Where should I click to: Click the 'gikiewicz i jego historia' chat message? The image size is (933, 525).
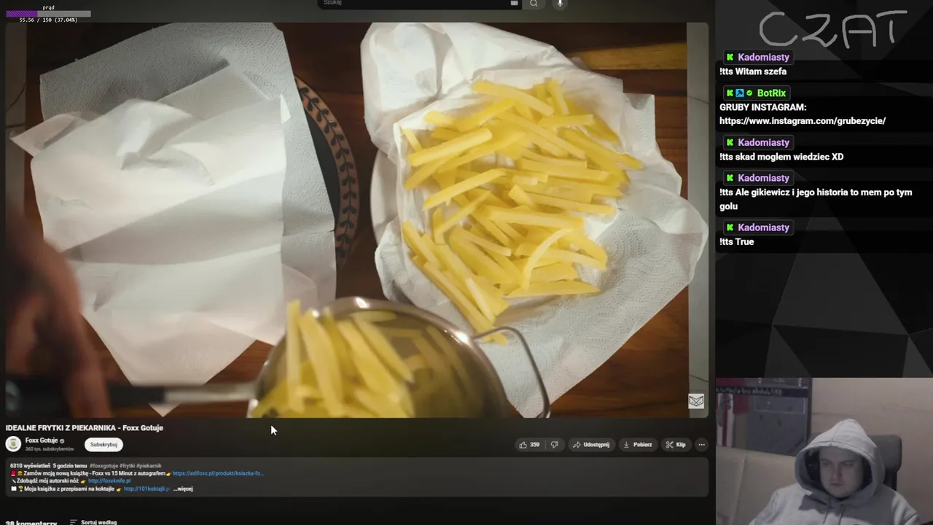tap(816, 199)
